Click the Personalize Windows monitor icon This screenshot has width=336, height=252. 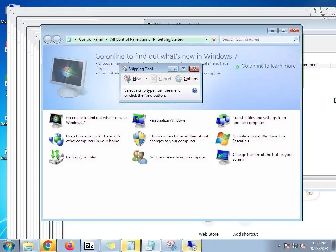coord(139,120)
